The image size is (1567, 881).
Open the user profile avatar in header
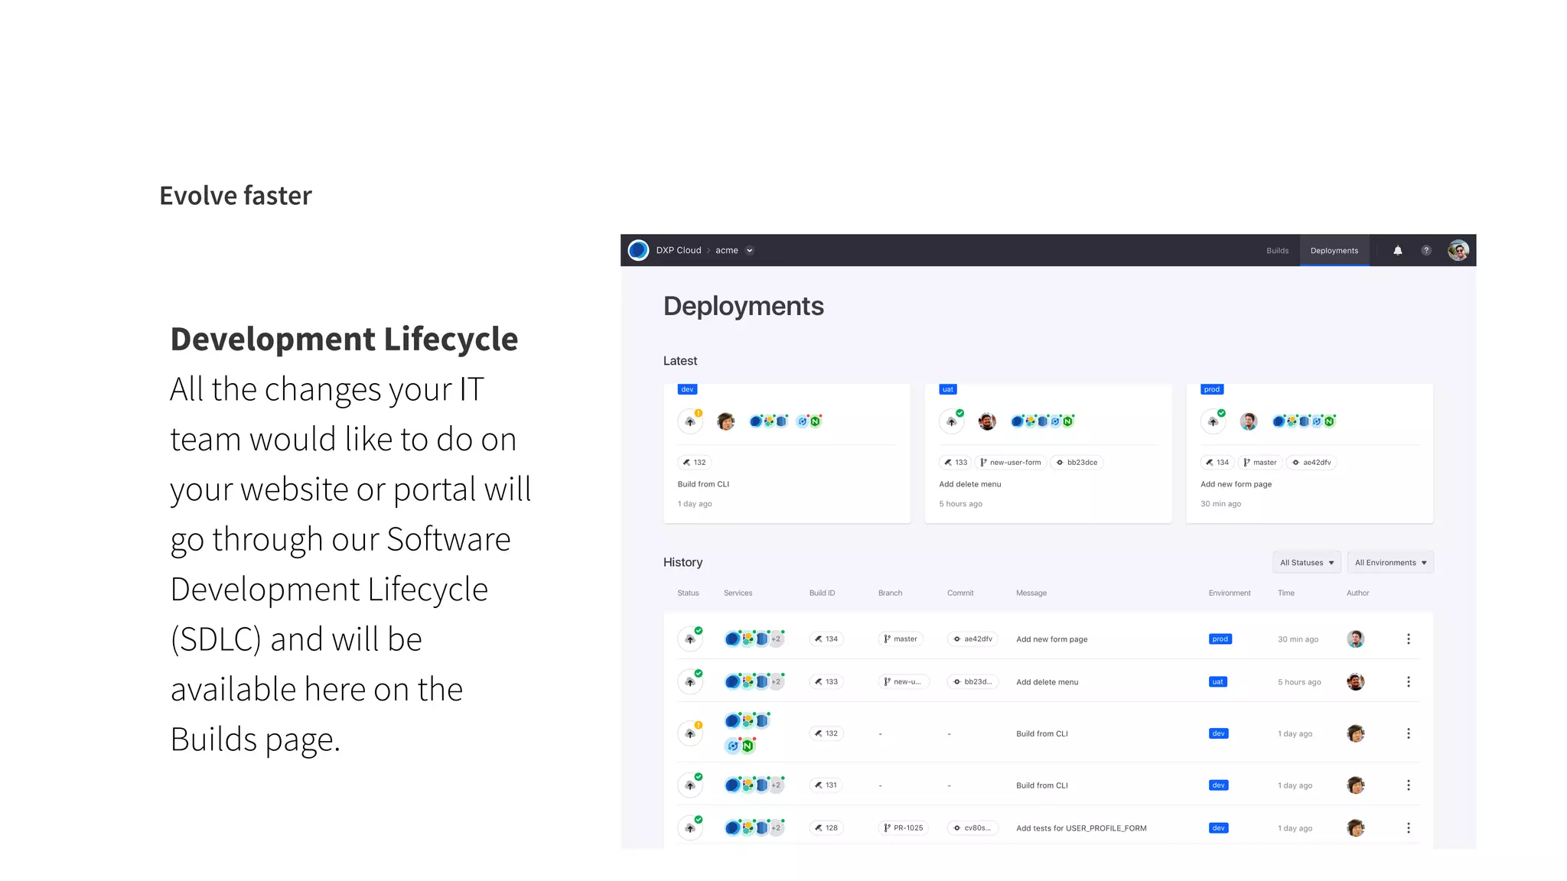1458,250
